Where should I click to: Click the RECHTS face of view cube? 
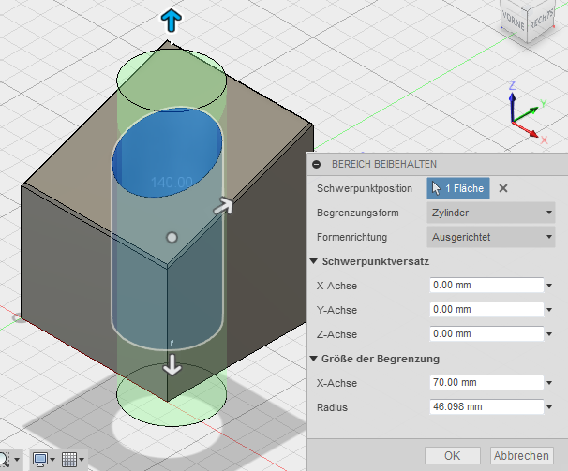point(541,20)
